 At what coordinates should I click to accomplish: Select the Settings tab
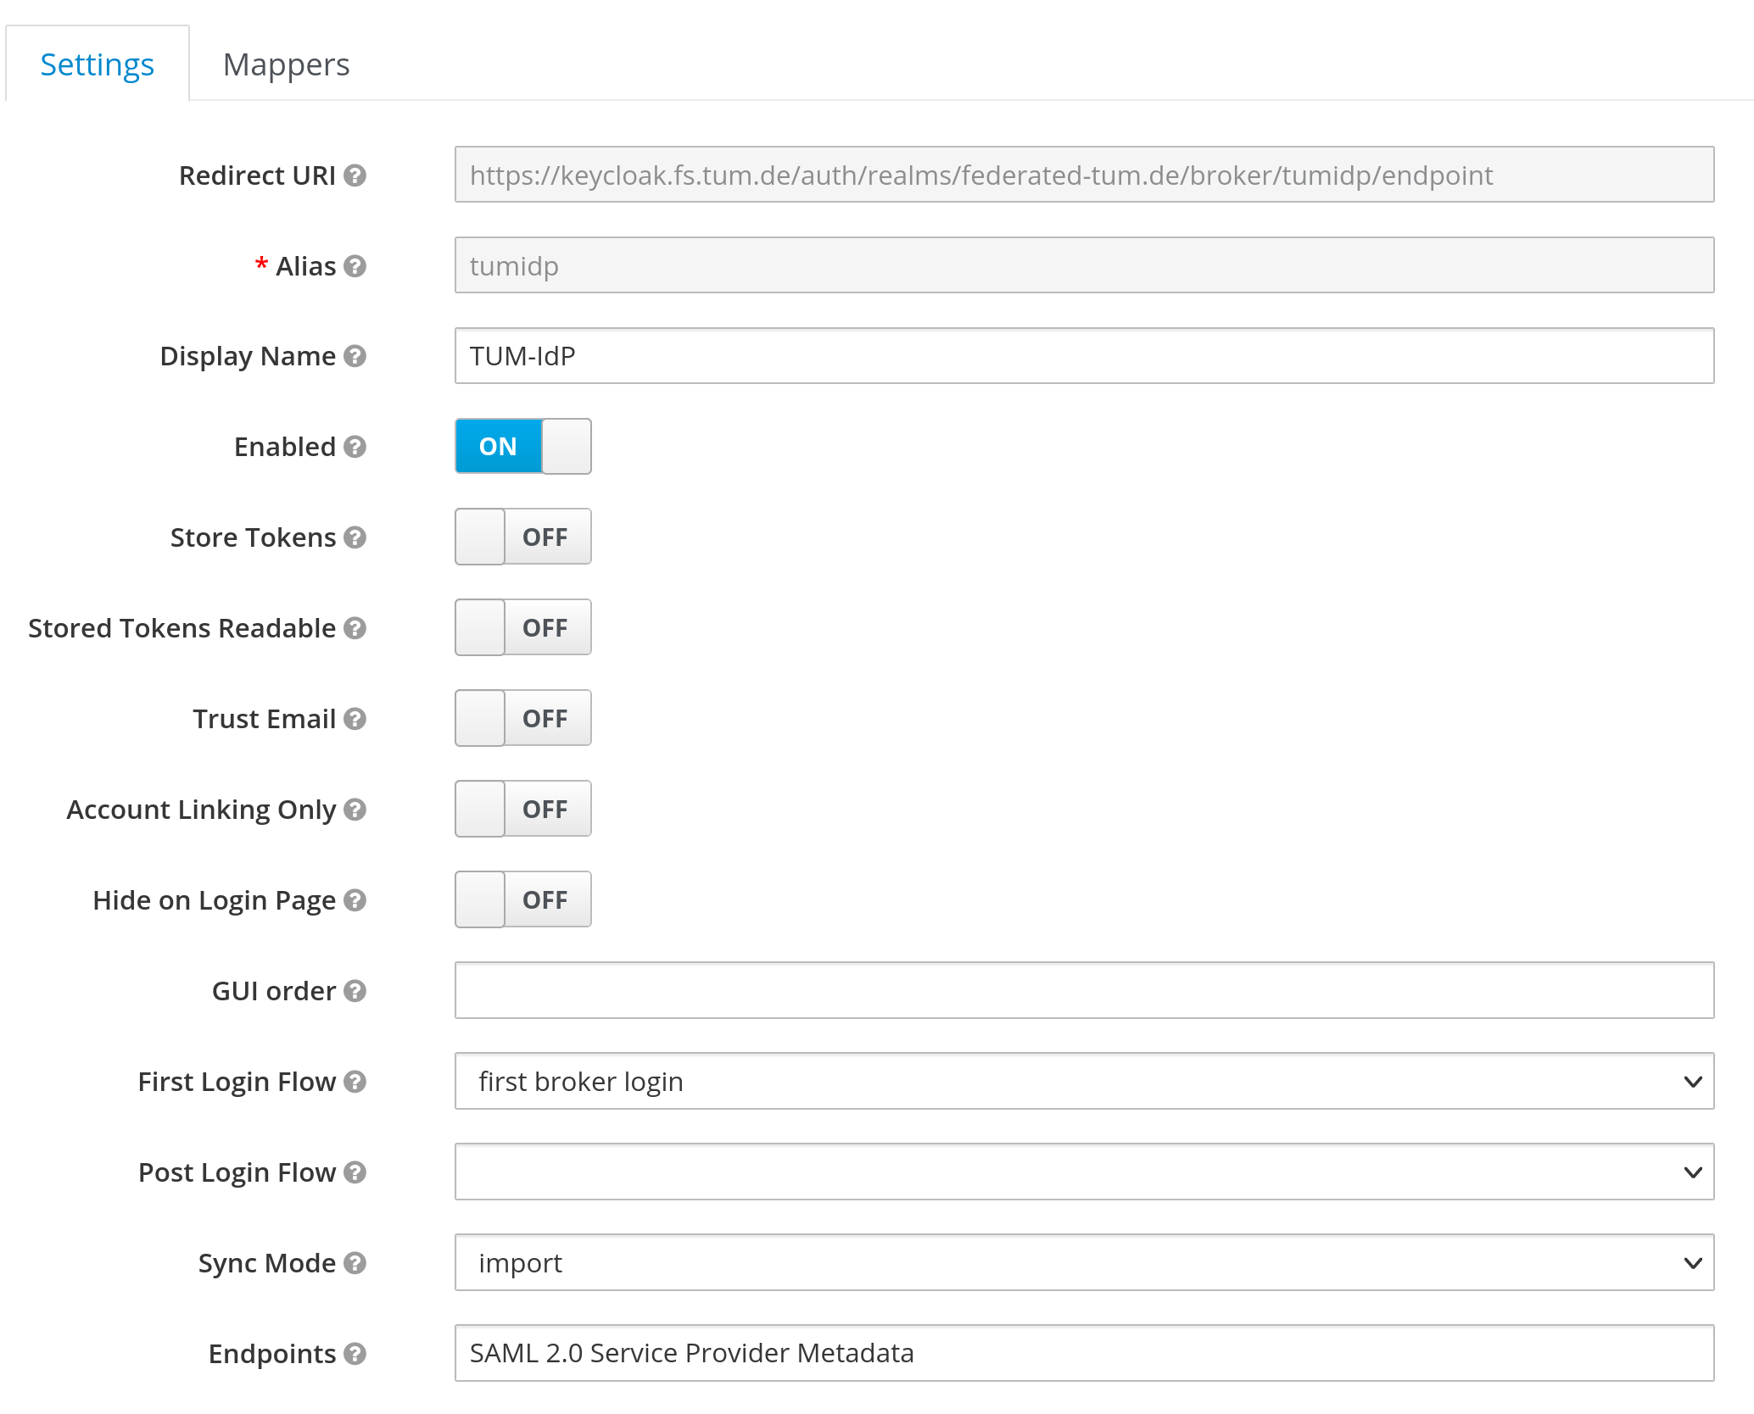(x=98, y=65)
